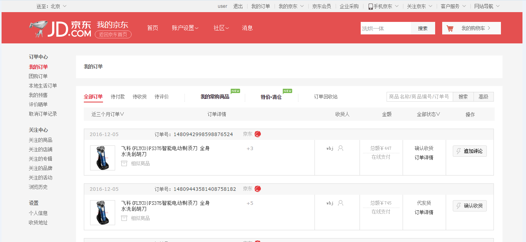This screenshot has width=526, height=242.
Task: Open 账户设置 menu in red header
Action: [185, 28]
